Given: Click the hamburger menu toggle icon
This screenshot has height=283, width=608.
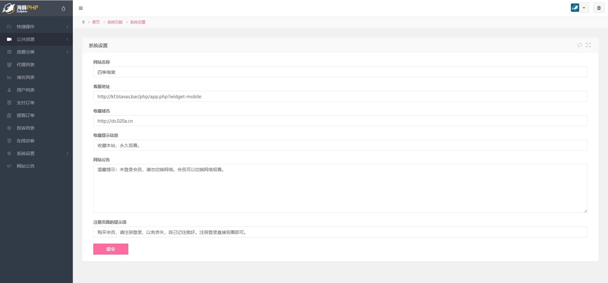Looking at the screenshot, I should [x=81, y=8].
